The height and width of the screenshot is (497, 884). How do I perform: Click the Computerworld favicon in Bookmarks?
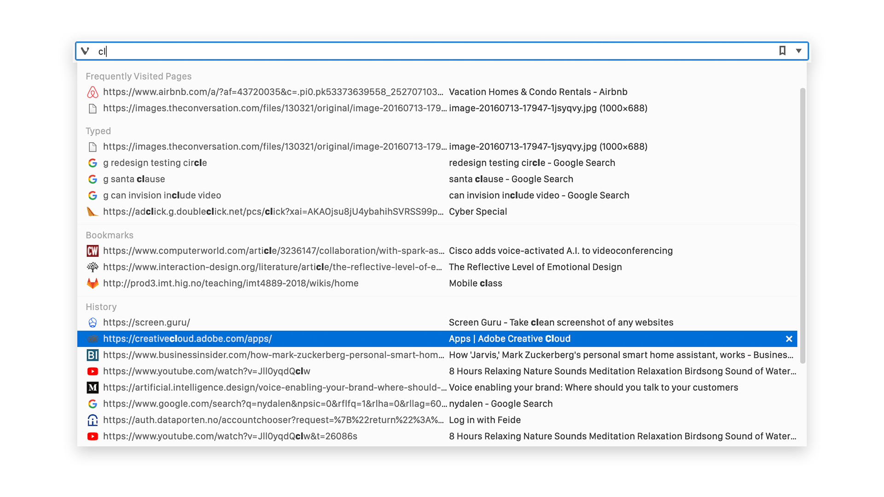click(93, 251)
